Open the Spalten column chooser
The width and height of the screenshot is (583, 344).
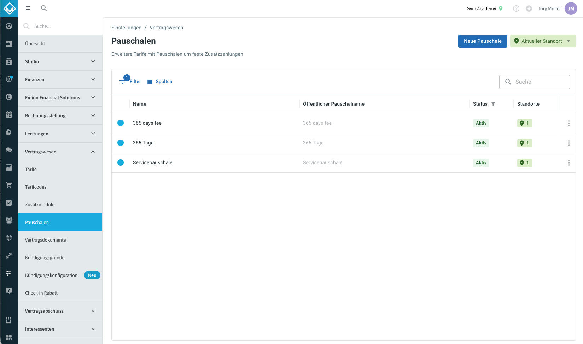160,82
